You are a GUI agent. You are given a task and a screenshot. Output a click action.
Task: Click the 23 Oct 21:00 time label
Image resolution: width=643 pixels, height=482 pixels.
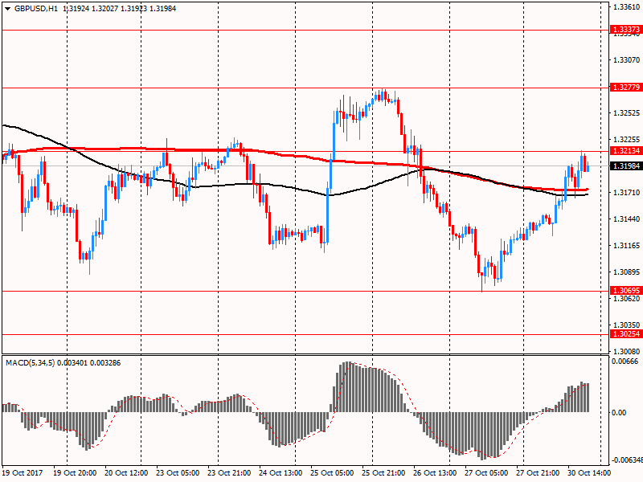(229, 473)
